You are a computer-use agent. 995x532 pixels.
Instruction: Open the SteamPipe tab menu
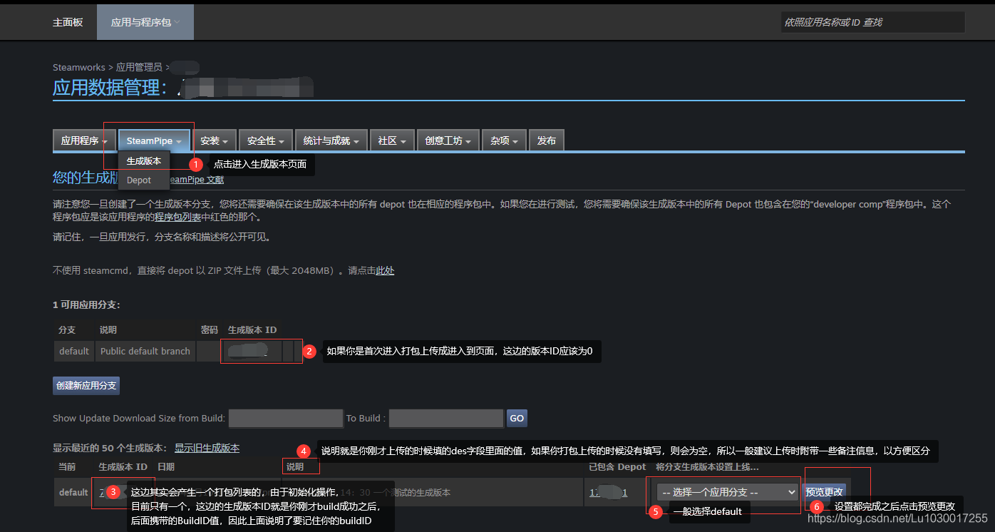[154, 140]
